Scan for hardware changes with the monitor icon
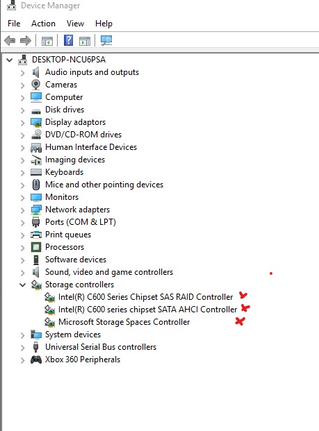Image resolution: width=319 pixels, height=431 pixels. click(x=106, y=41)
